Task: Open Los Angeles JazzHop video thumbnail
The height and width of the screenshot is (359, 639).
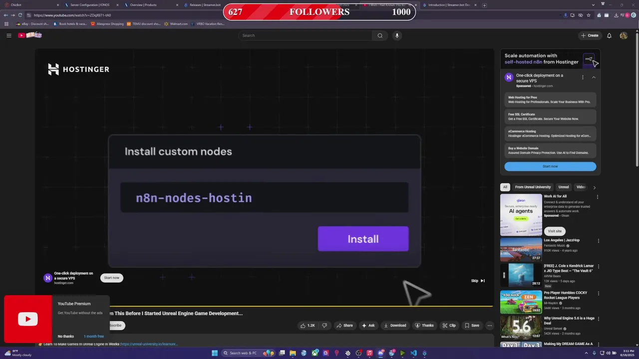Action: coord(521,249)
